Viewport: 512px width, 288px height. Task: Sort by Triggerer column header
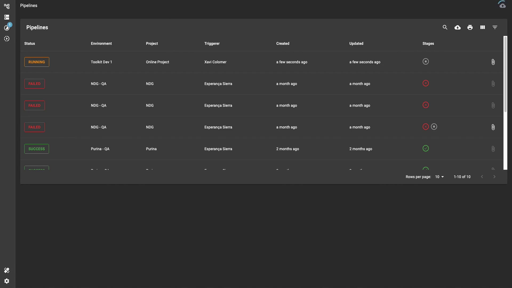(x=212, y=43)
